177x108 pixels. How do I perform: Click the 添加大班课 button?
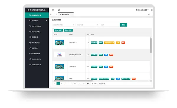(x=68, y=30)
